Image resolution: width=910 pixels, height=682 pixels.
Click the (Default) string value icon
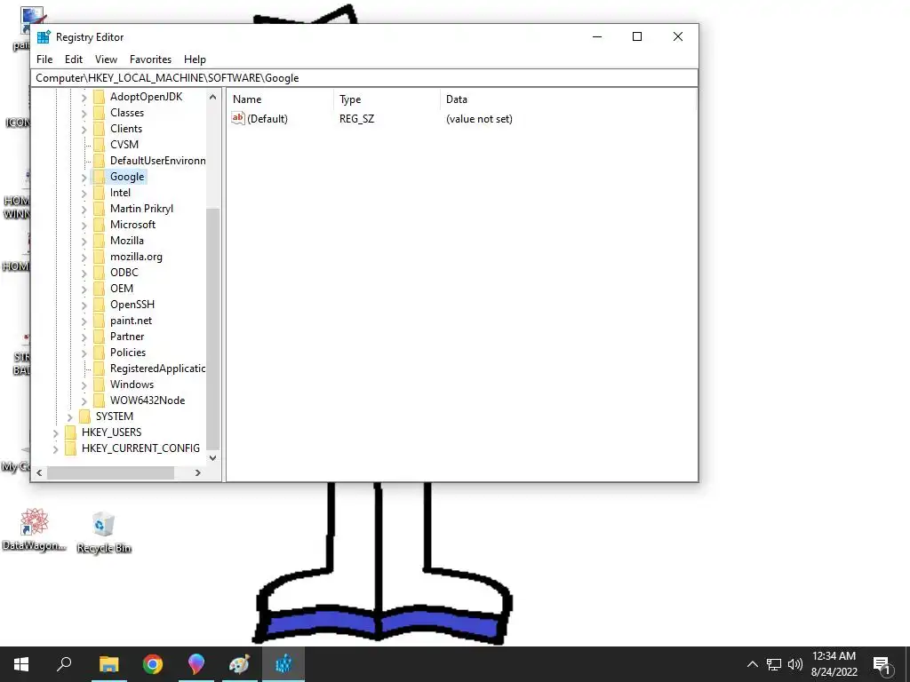point(238,118)
